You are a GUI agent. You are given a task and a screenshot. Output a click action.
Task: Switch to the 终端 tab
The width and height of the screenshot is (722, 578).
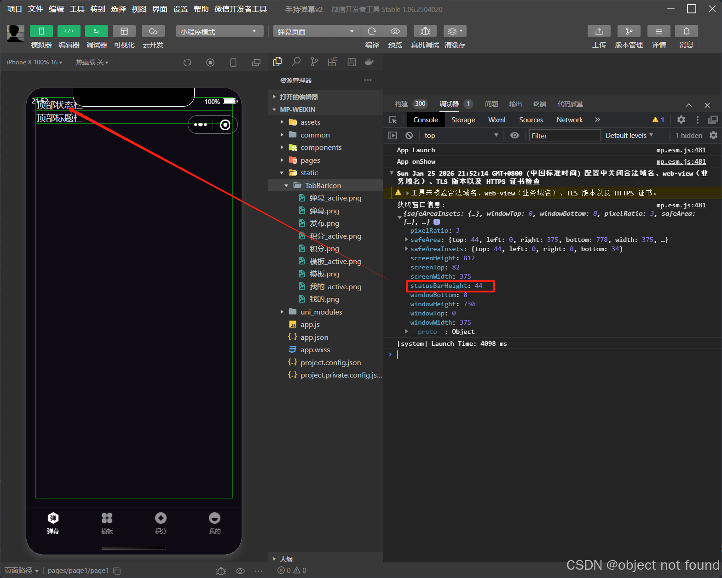point(540,104)
